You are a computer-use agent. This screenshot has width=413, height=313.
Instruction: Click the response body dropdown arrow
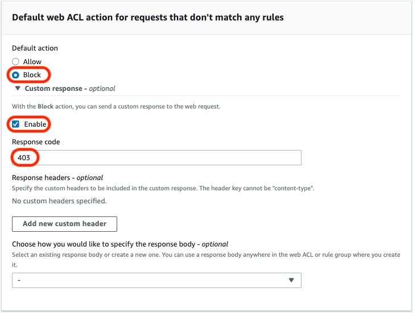coord(291,280)
